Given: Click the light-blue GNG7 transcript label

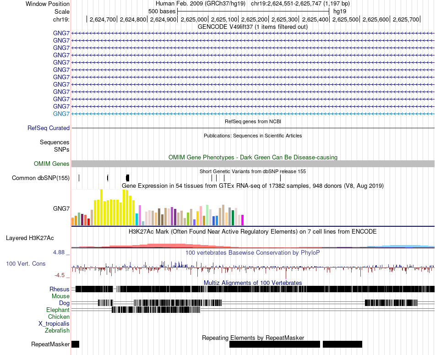Looking at the screenshot, I should pyautogui.click(x=61, y=114).
